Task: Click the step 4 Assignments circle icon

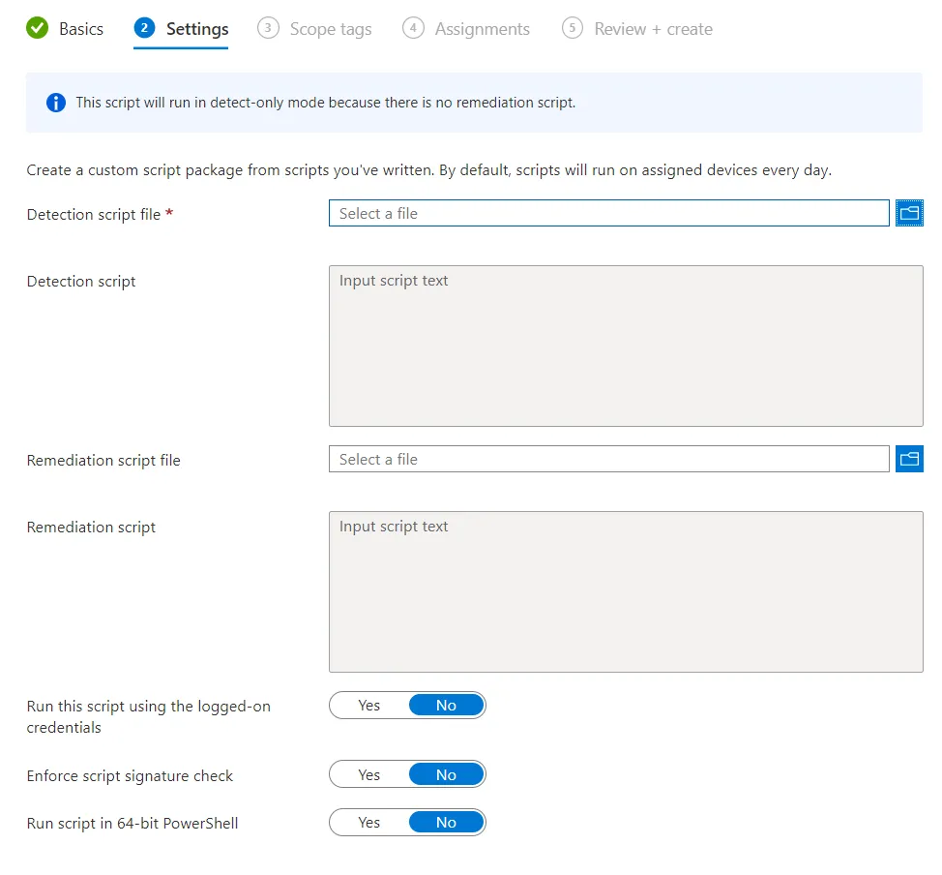Action: (413, 28)
